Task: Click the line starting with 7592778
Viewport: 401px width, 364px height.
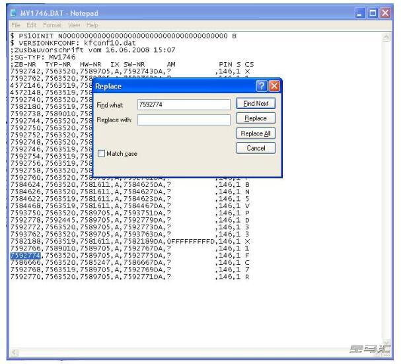Action: [130, 220]
